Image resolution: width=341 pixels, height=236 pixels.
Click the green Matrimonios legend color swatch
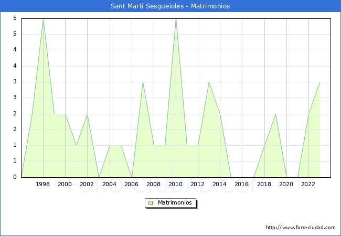(x=151, y=203)
